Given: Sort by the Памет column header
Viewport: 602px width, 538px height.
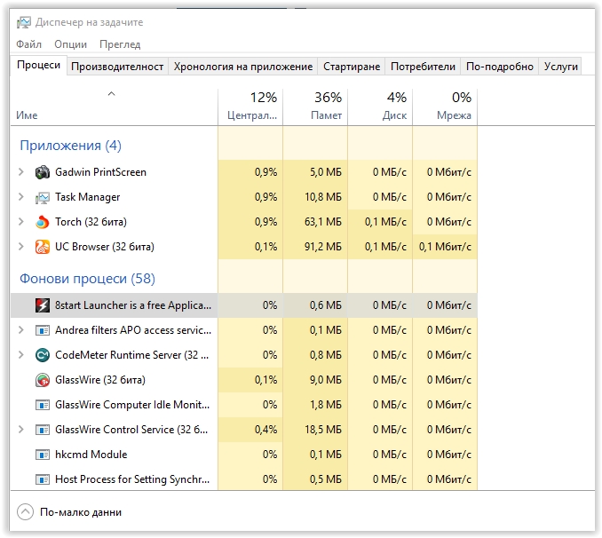Looking at the screenshot, I should click(x=315, y=107).
